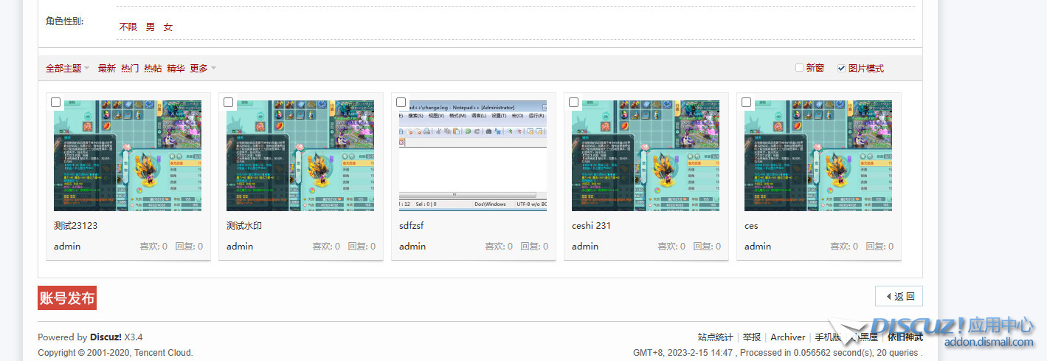1047x361 pixels.
Task: Switch to the 最新 filter tab
Action: pyautogui.click(x=106, y=68)
